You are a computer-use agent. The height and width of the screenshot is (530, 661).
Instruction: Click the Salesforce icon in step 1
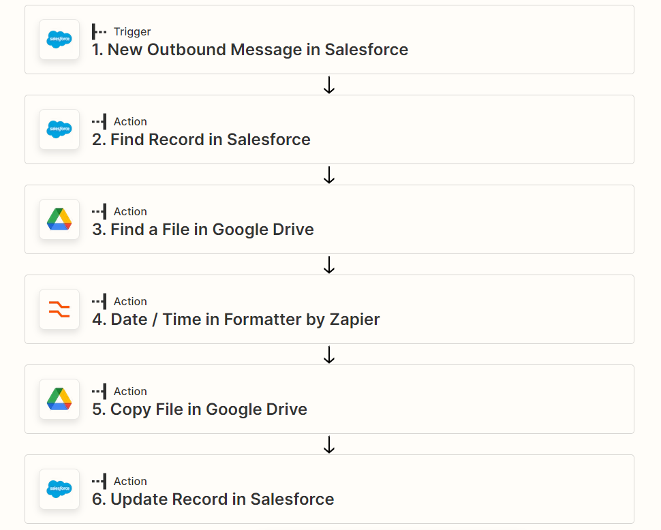click(x=59, y=40)
